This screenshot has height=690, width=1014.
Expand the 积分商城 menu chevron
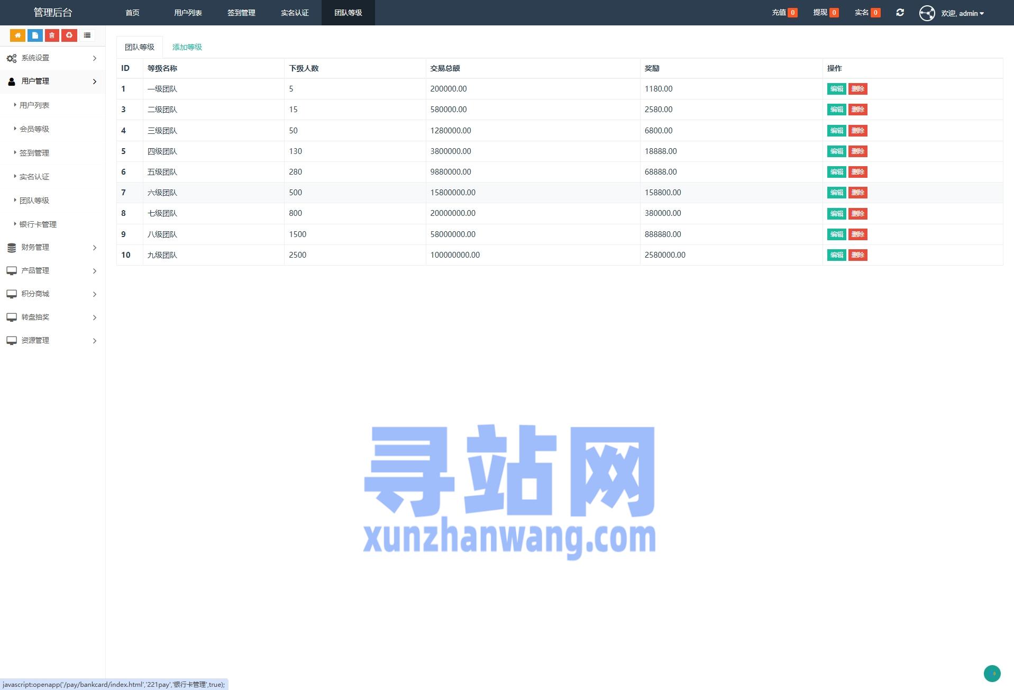(x=95, y=294)
